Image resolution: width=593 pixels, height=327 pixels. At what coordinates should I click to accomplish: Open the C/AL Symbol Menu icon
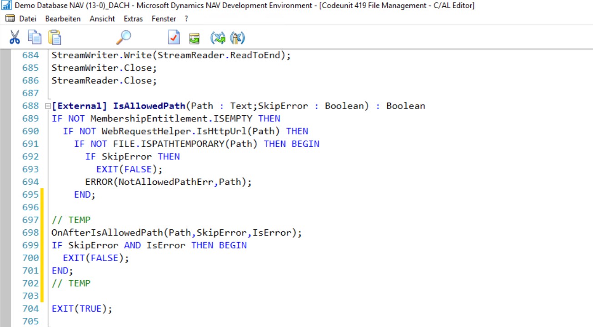click(218, 38)
